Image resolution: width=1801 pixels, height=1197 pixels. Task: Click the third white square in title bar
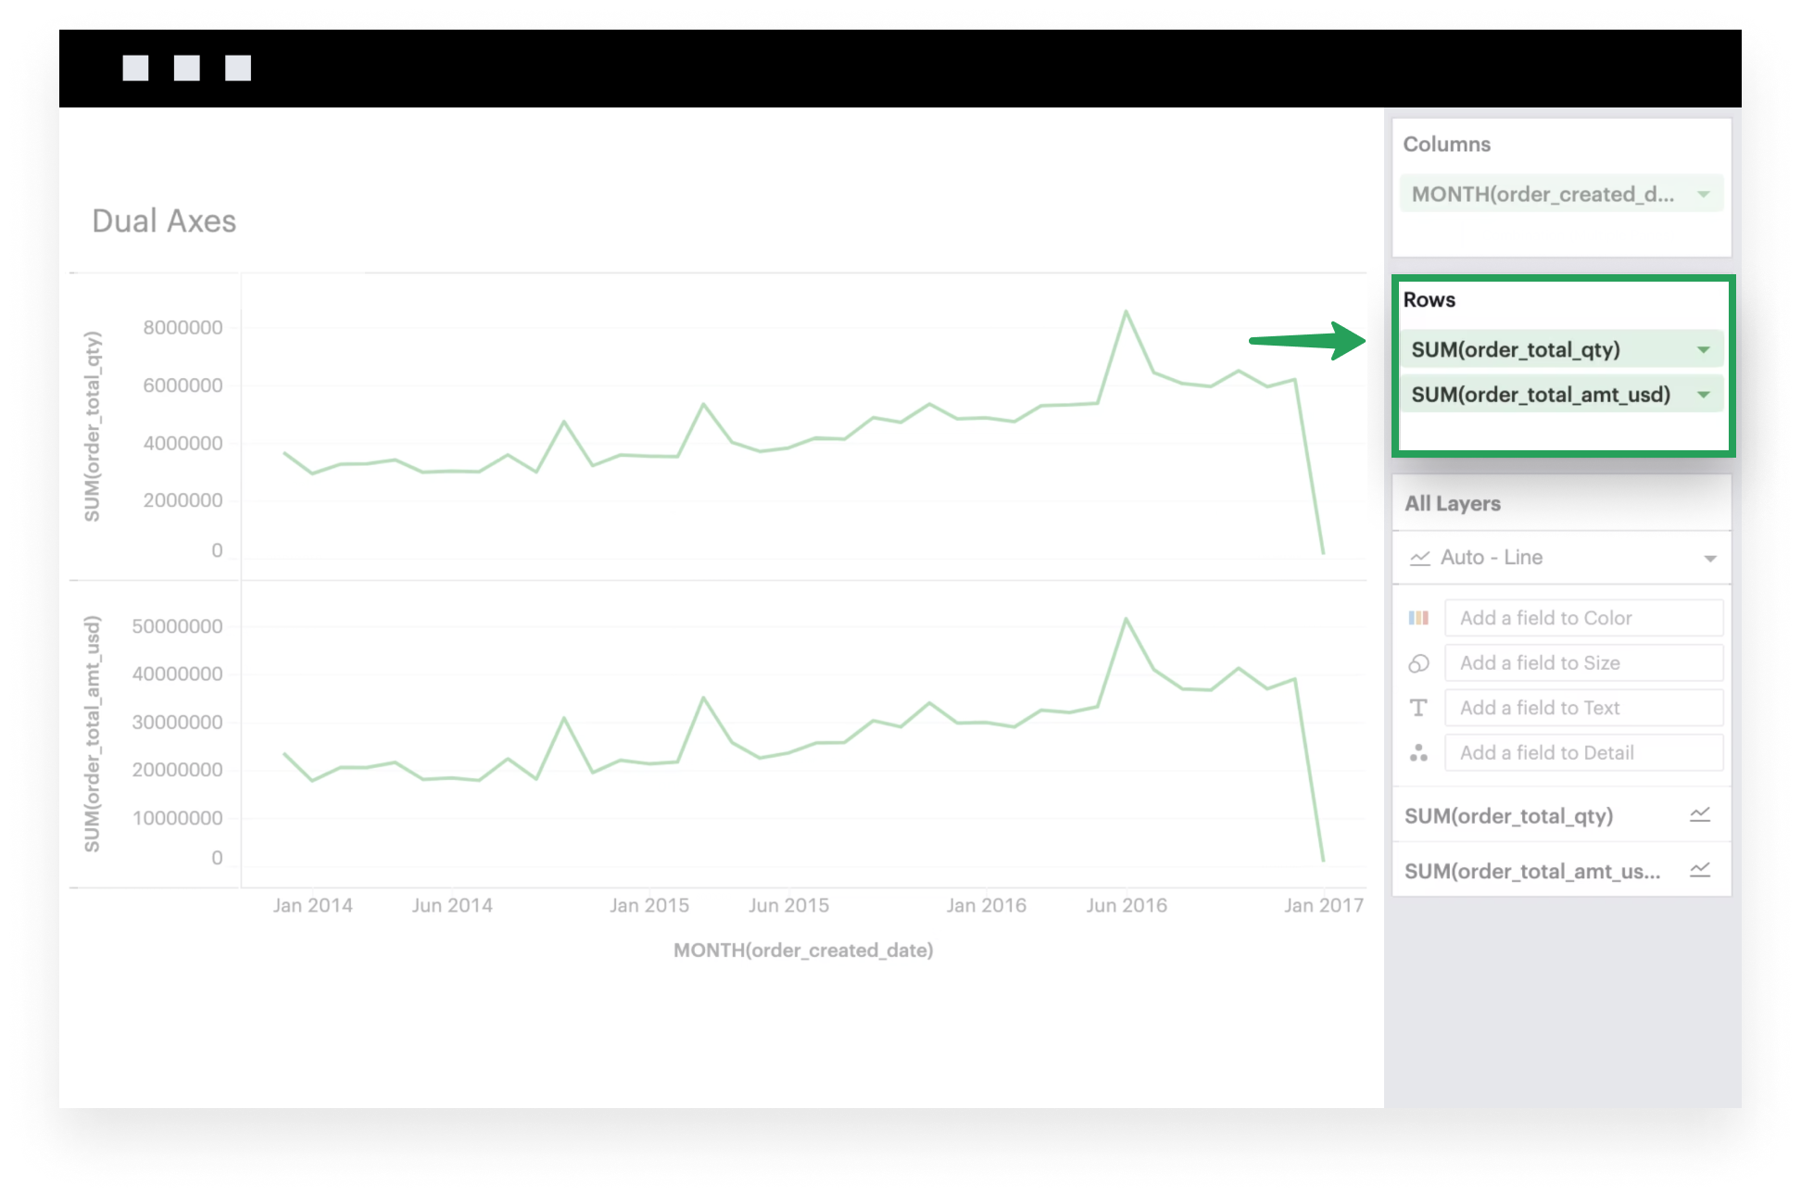238,68
